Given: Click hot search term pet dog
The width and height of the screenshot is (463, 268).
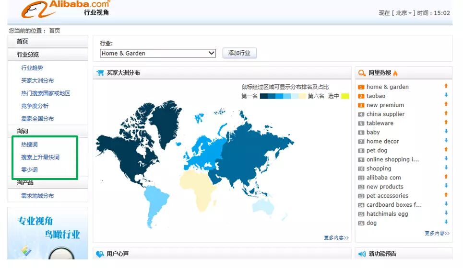Looking at the screenshot, I should (377, 150).
